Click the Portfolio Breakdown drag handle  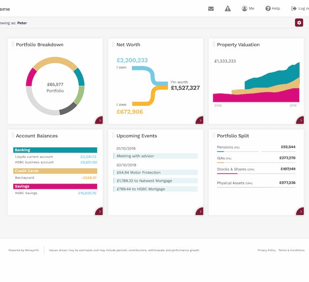pos(12,45)
